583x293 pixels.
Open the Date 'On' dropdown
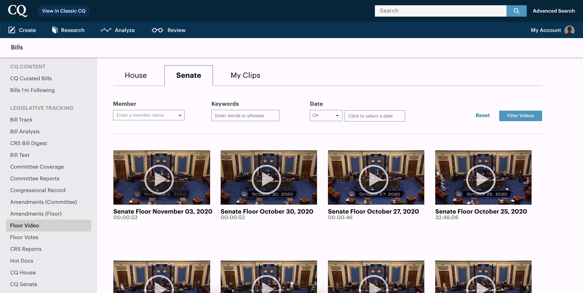tap(326, 115)
